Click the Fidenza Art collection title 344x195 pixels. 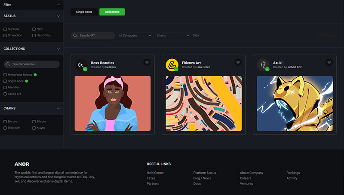click(x=191, y=63)
